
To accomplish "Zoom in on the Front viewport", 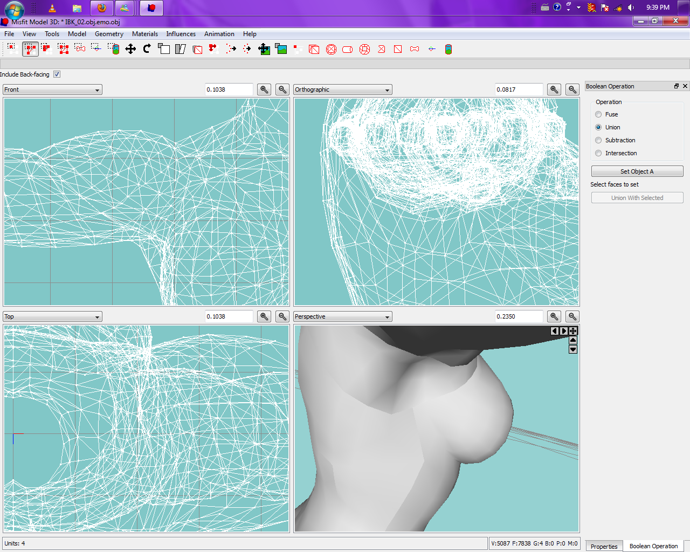I will pyautogui.click(x=264, y=89).
